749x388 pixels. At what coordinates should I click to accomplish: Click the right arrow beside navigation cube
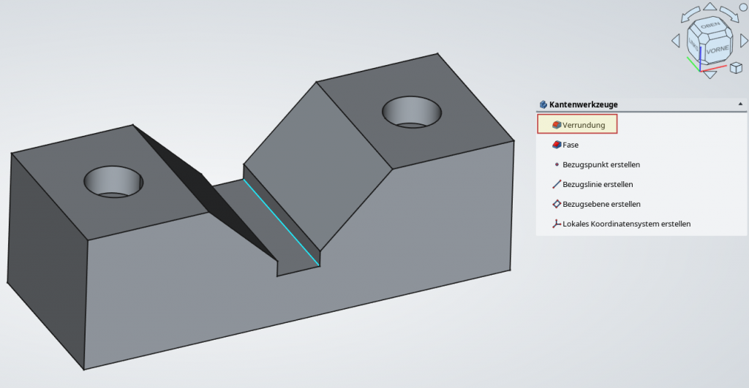[x=743, y=41]
